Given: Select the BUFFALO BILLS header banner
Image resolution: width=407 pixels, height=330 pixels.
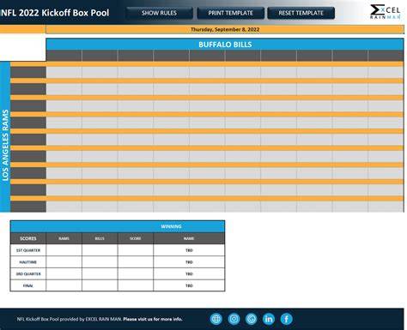Looking at the screenshot, I should click(225, 45).
